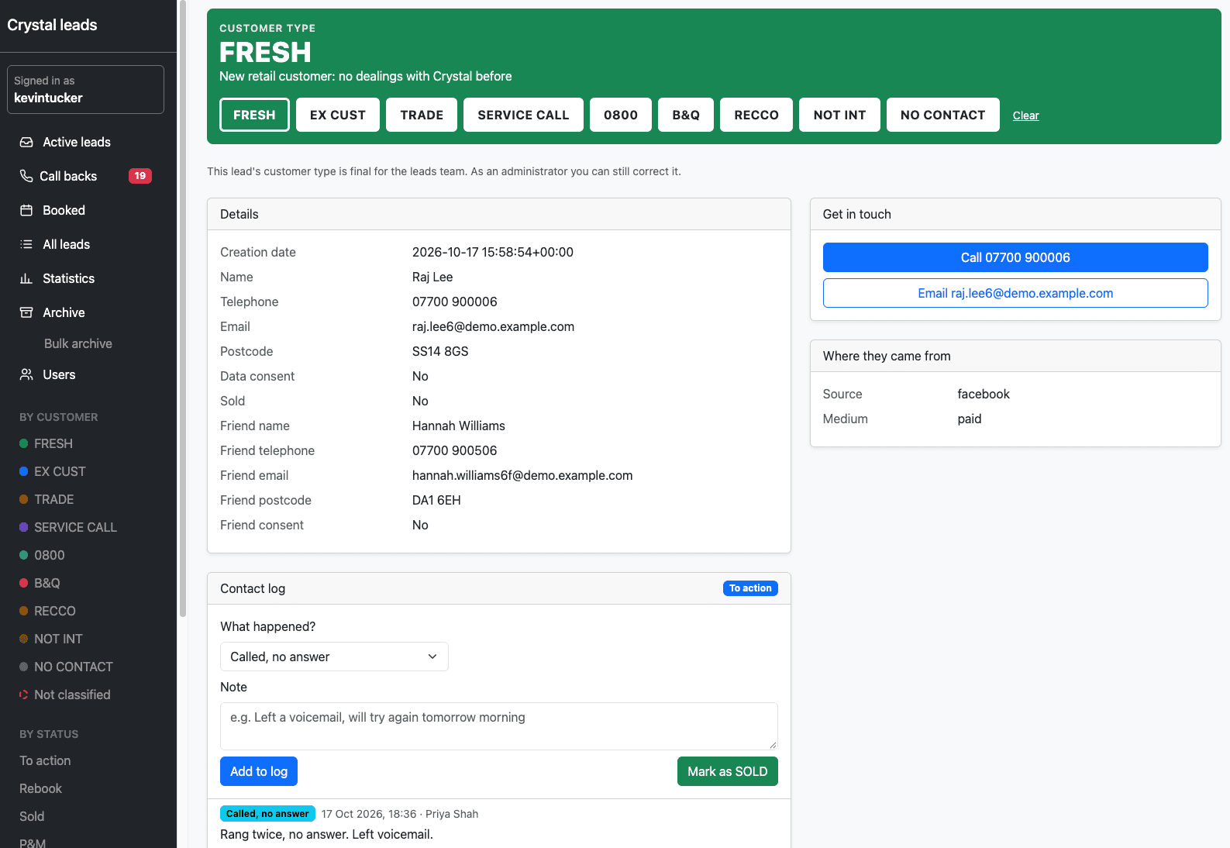This screenshot has height=848, width=1230.
Task: Open Active leads inbox icon
Action: coord(26,142)
